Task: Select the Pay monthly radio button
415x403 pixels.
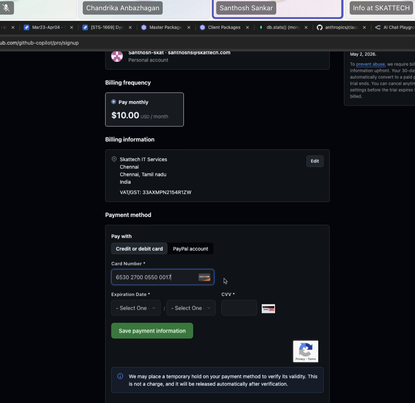Action: (x=114, y=102)
